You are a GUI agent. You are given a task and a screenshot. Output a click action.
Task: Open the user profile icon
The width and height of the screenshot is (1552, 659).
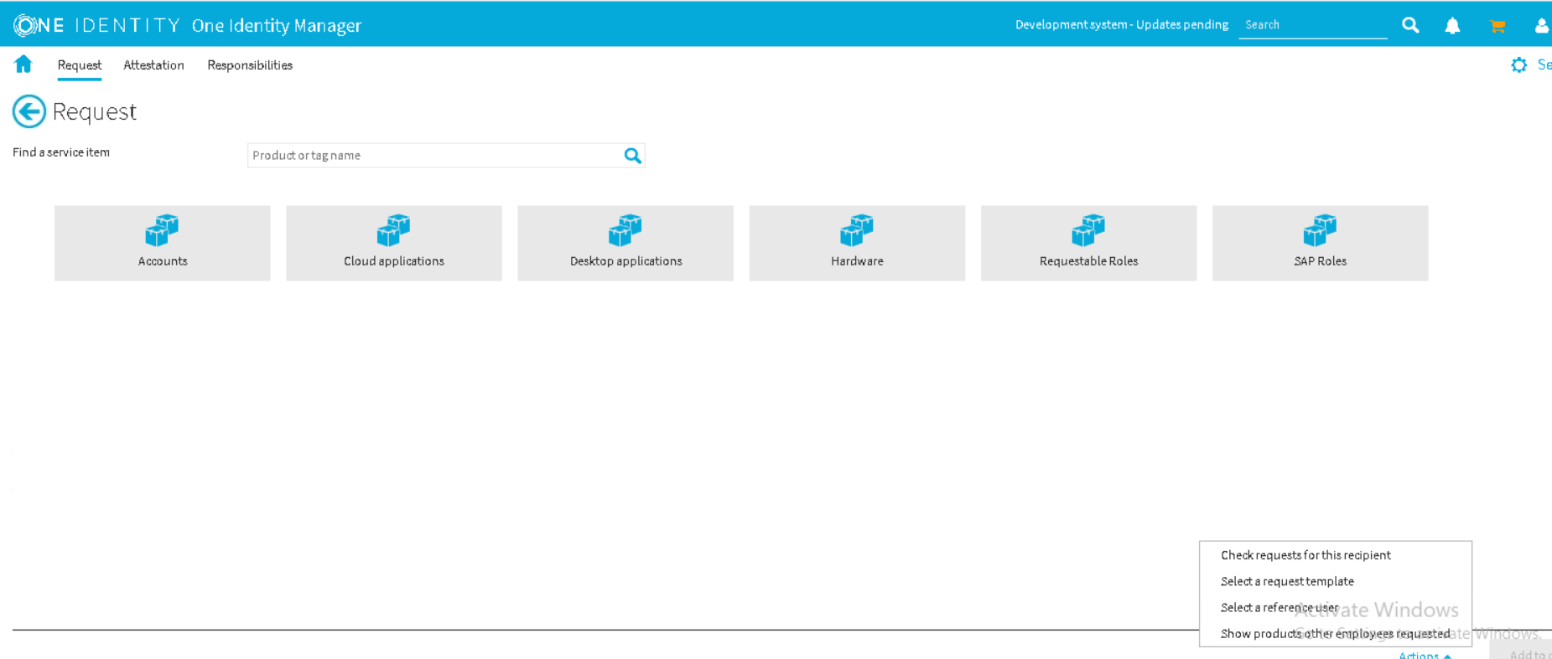point(1542,26)
